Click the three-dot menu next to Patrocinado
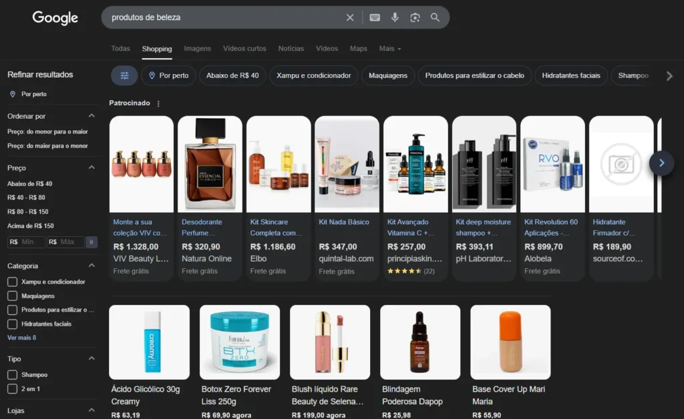 coord(158,103)
